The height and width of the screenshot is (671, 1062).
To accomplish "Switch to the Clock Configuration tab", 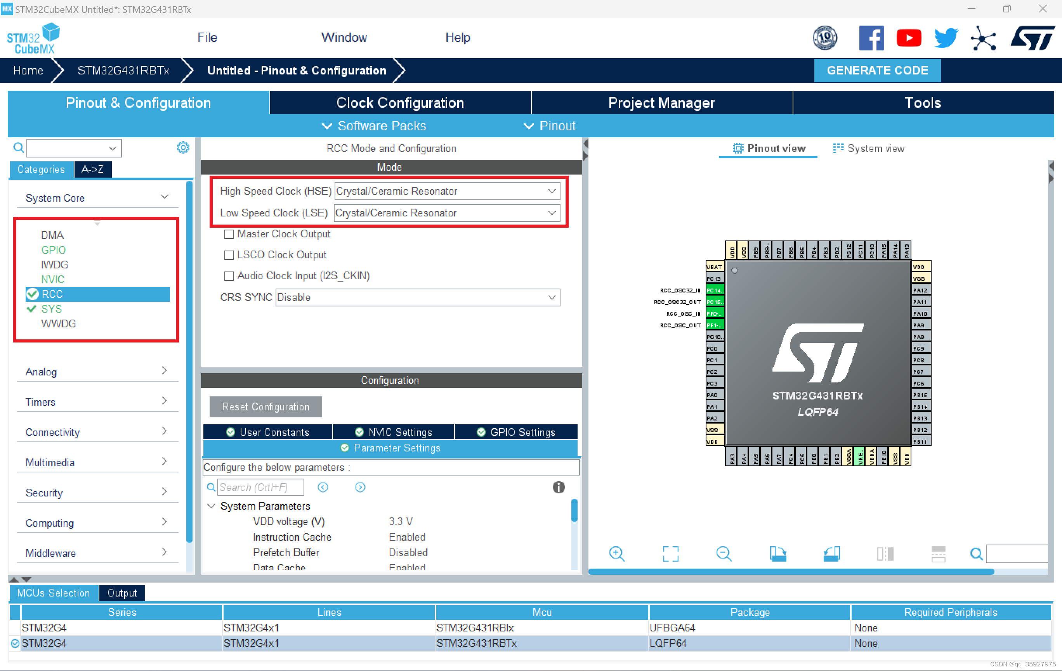I will click(399, 102).
